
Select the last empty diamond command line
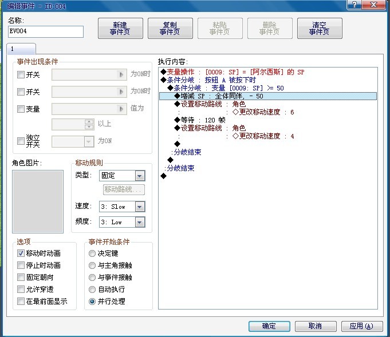click(x=268, y=176)
